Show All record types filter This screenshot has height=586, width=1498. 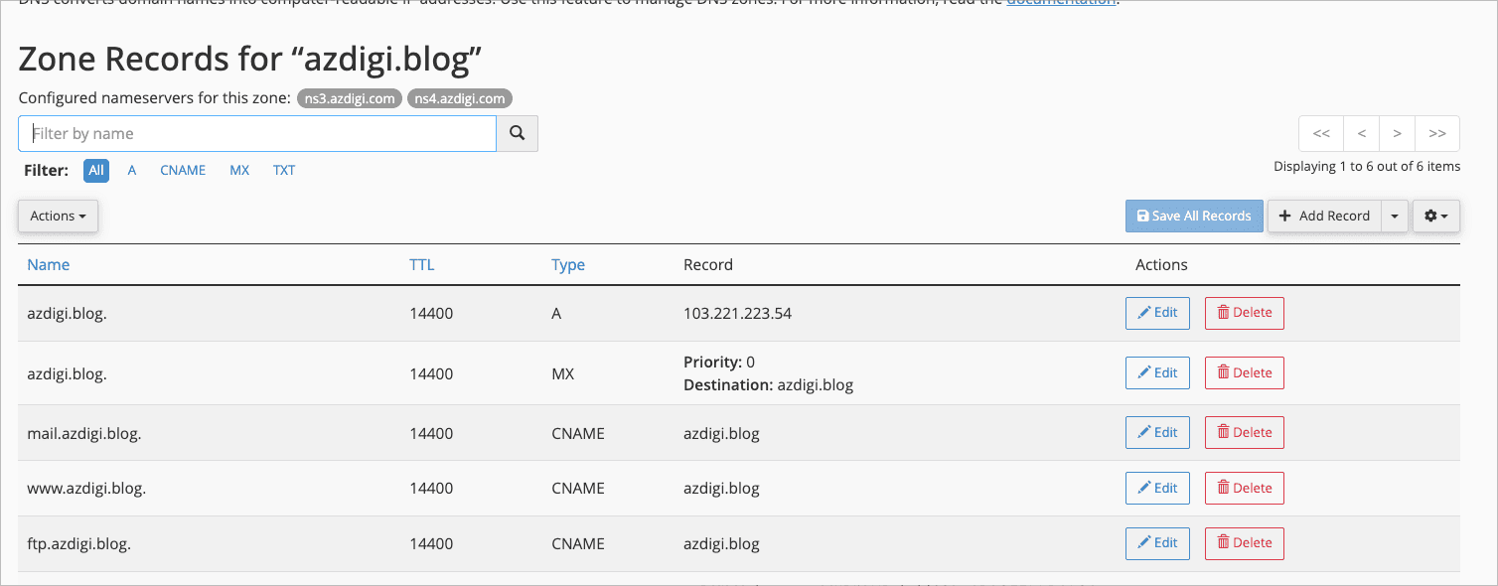96,171
